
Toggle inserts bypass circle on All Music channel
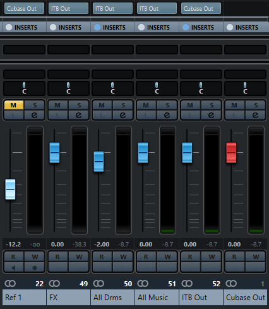point(141,27)
